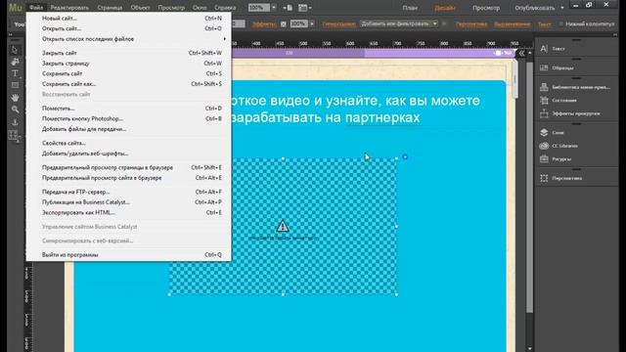Click the Эффекты link in control bar

pos(264,23)
